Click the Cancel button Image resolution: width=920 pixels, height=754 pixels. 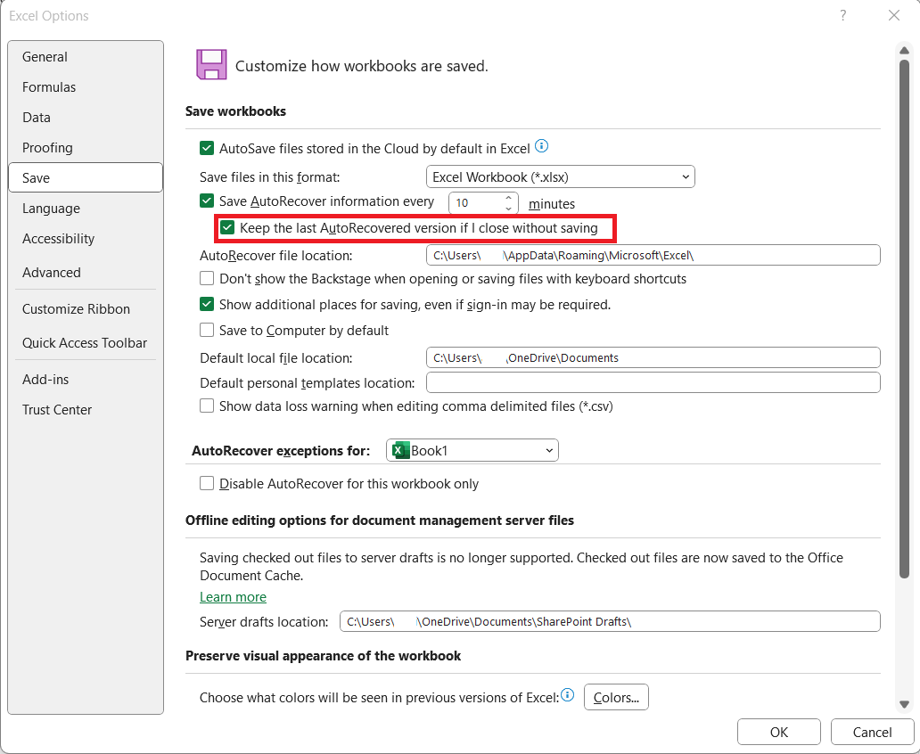pyautogui.click(x=872, y=732)
